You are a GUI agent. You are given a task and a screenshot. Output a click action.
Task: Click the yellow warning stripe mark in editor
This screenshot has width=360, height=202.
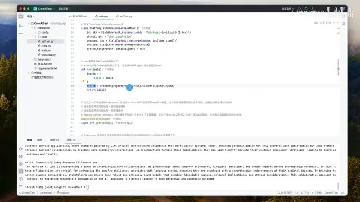(x=339, y=29)
